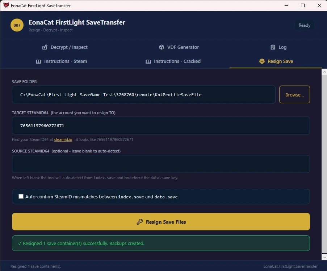327x271 pixels.
Task: Click the 'EonaCat.FirstLight.SaveTransfer' status bar text
Action: pos(290,266)
